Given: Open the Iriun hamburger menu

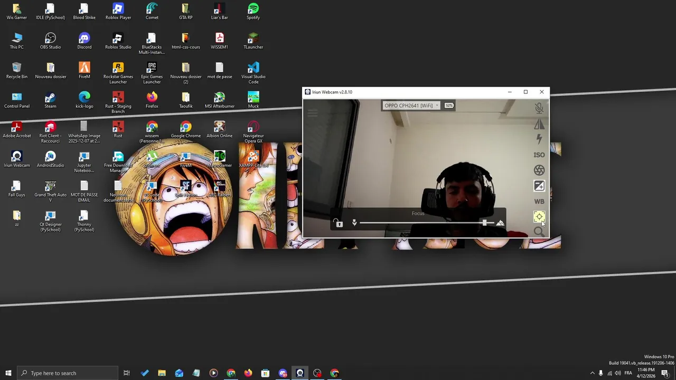Looking at the screenshot, I should 312,112.
